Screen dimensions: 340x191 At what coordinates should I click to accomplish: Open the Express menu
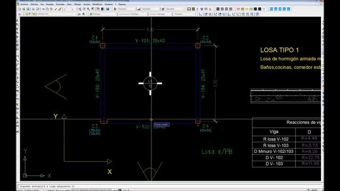(x=122, y=4)
